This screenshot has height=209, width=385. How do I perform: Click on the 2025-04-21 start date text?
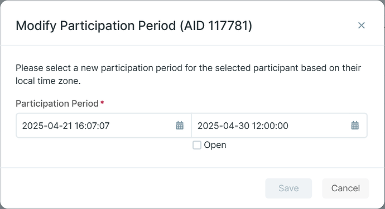47,126
